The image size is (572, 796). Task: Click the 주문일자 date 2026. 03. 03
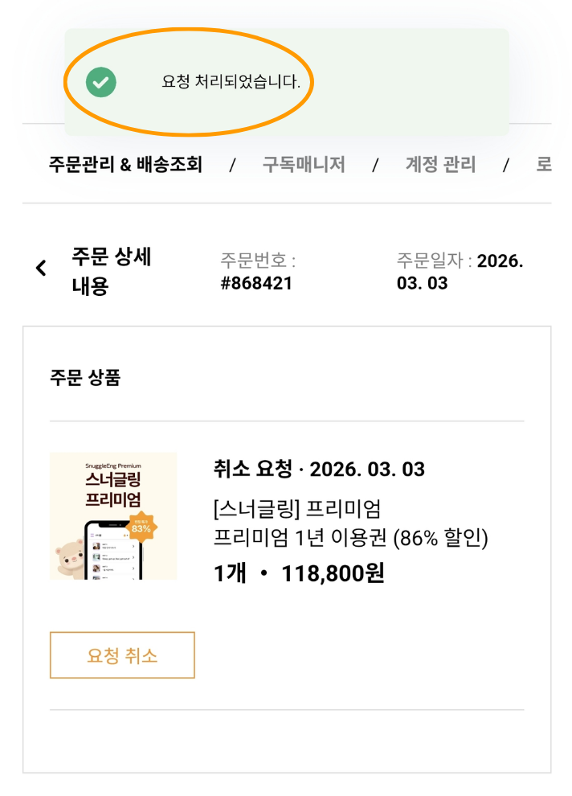459,272
